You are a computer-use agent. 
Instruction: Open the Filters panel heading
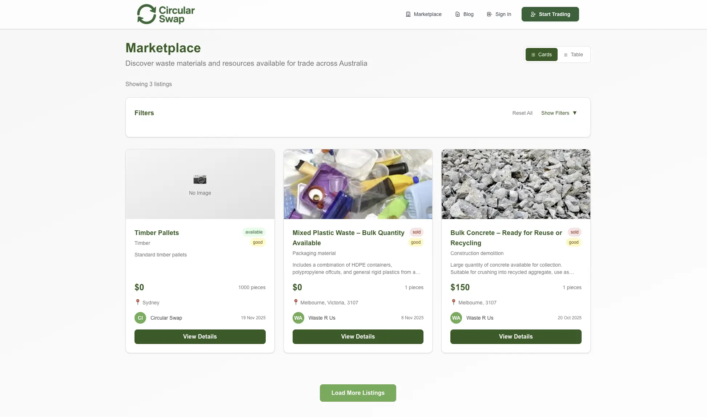click(144, 113)
